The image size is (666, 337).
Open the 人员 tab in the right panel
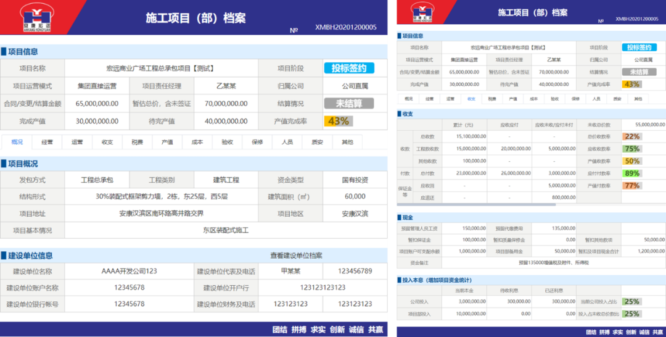click(596, 99)
